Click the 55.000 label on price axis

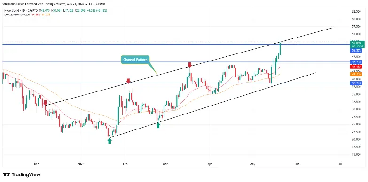coord(357,34)
